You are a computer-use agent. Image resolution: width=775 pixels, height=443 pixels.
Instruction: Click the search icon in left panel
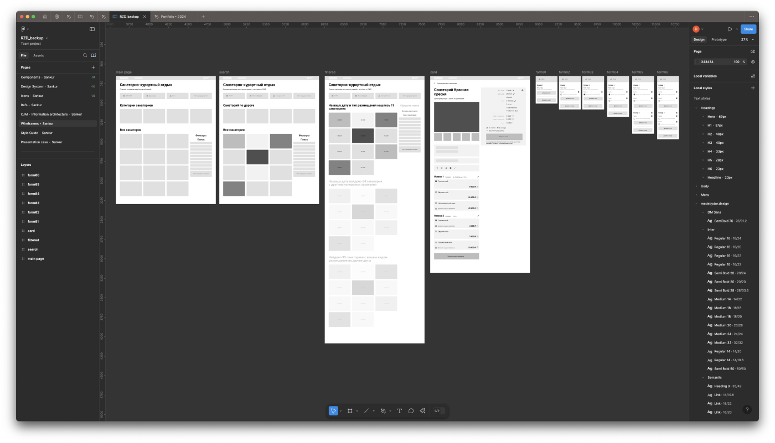85,55
